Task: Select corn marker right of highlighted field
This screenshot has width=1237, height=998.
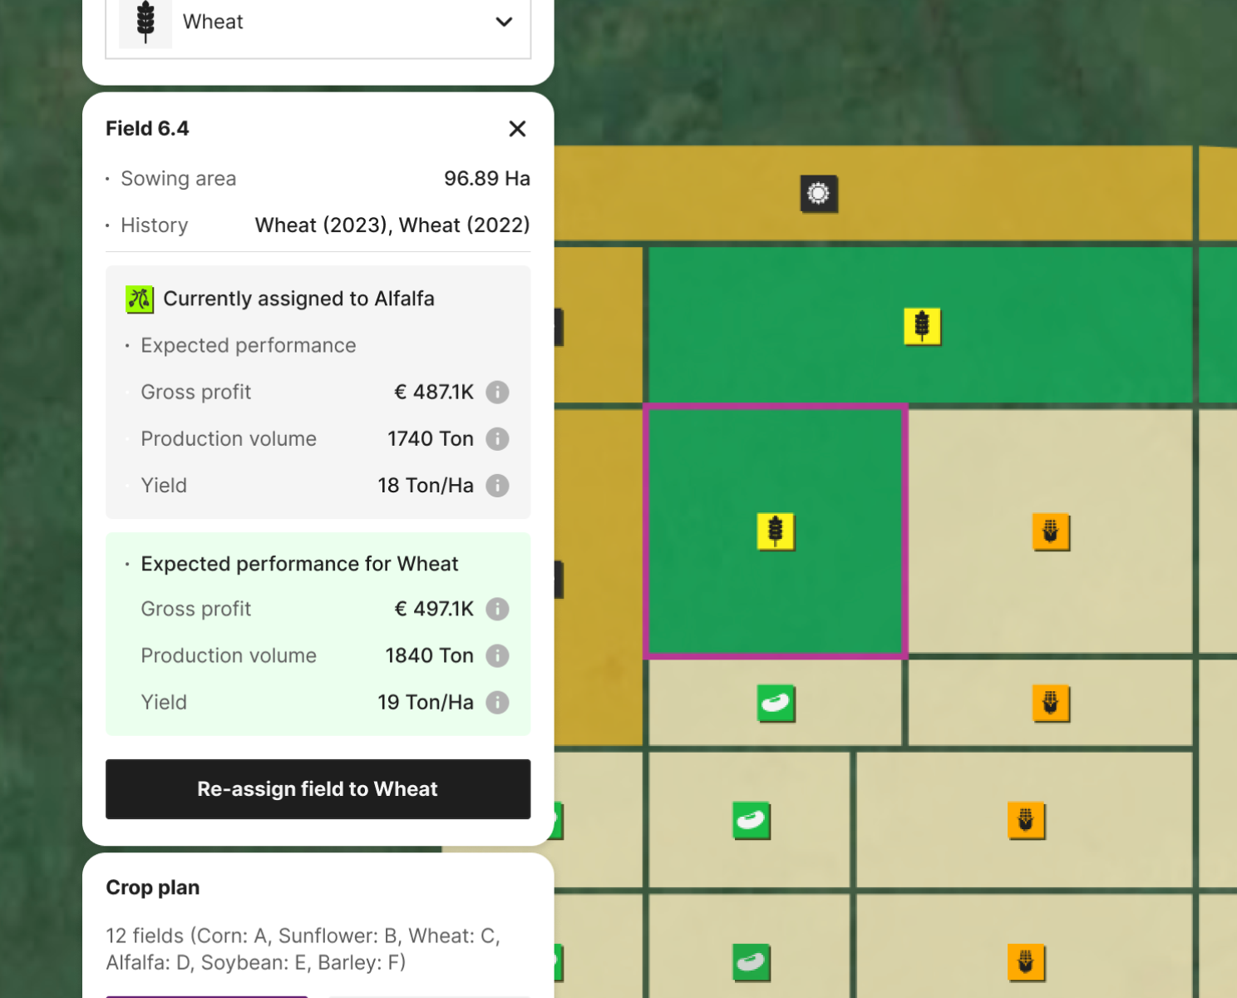Action: [1051, 532]
